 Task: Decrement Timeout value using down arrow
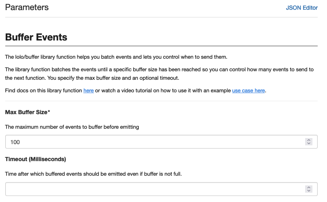click(x=309, y=191)
